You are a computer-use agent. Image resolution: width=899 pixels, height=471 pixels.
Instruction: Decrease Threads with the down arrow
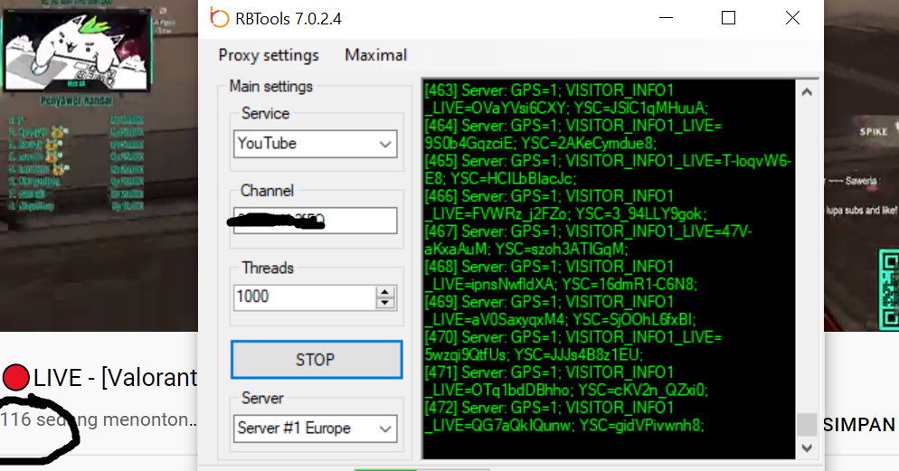[385, 303]
